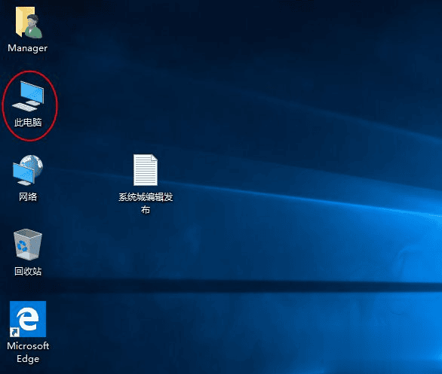The height and width of the screenshot is (374, 442).
Task: Click the recycle arrows symbol on 回收站
Action: coord(23,246)
